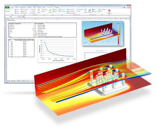158x129 pixels.
Task: Click the Sweep study item
Action: 55,9
